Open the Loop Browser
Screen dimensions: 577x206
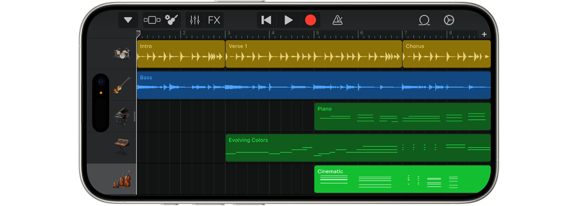(x=424, y=20)
